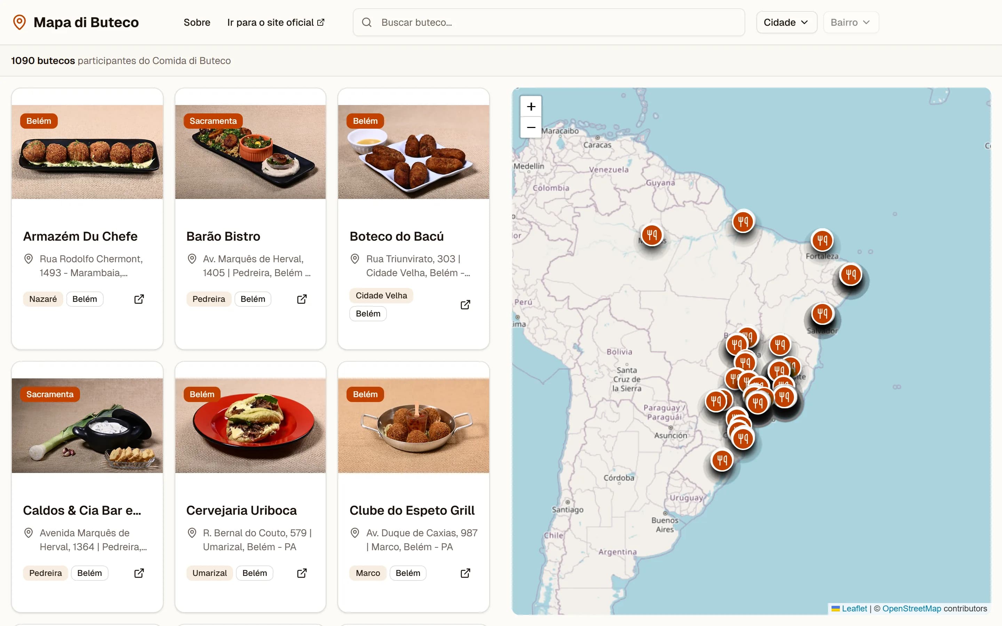Zoom out on the map

click(531, 128)
